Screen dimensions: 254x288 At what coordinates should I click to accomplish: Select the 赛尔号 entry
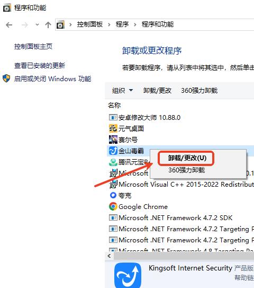pyautogui.click(x=128, y=140)
